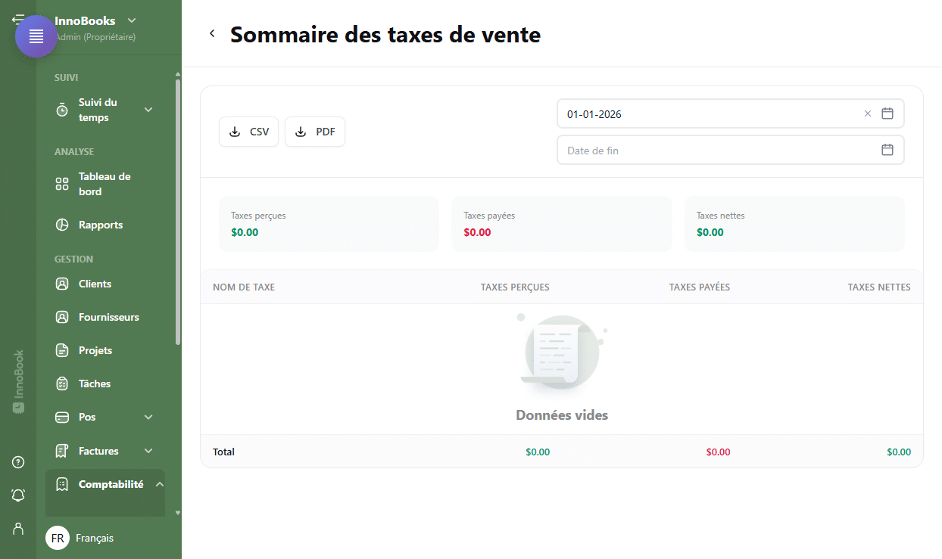Viewport: 942px width, 559px height.
Task: Open the notifications bell icon
Action: coord(18,495)
